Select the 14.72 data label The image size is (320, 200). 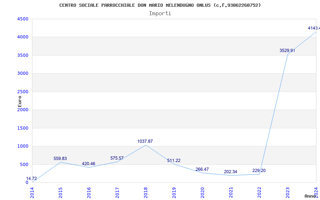tap(32, 178)
